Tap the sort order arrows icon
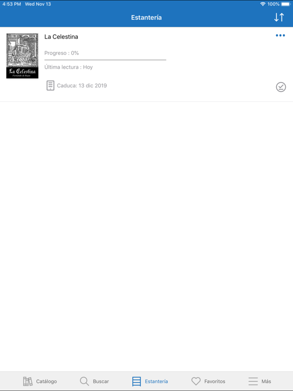This screenshot has height=391, width=293. [x=279, y=17]
